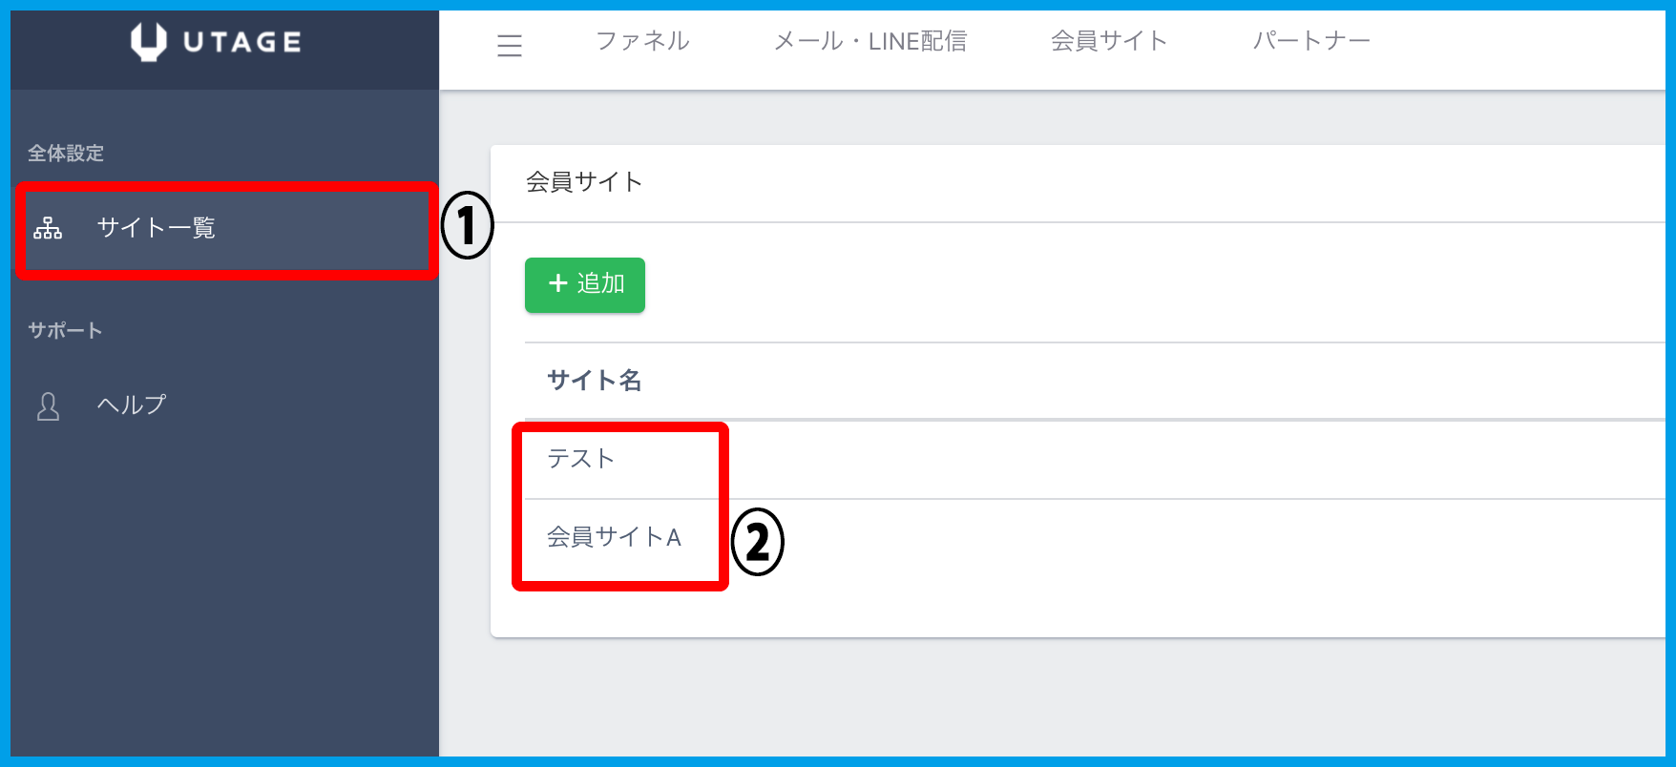The height and width of the screenshot is (767, 1676).
Task: Click the circled number 2 annotation
Action: [x=757, y=542]
